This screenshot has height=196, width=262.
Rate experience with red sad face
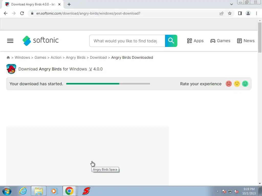pyautogui.click(x=228, y=84)
